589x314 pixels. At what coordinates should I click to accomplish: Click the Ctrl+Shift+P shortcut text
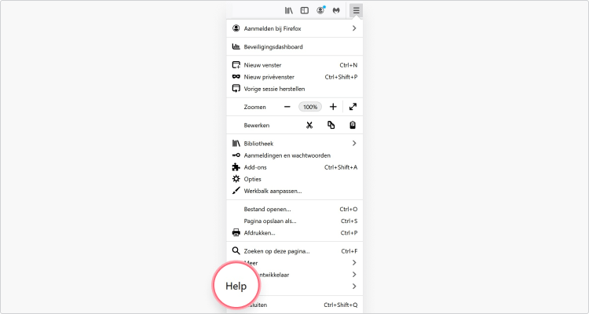coord(341,77)
